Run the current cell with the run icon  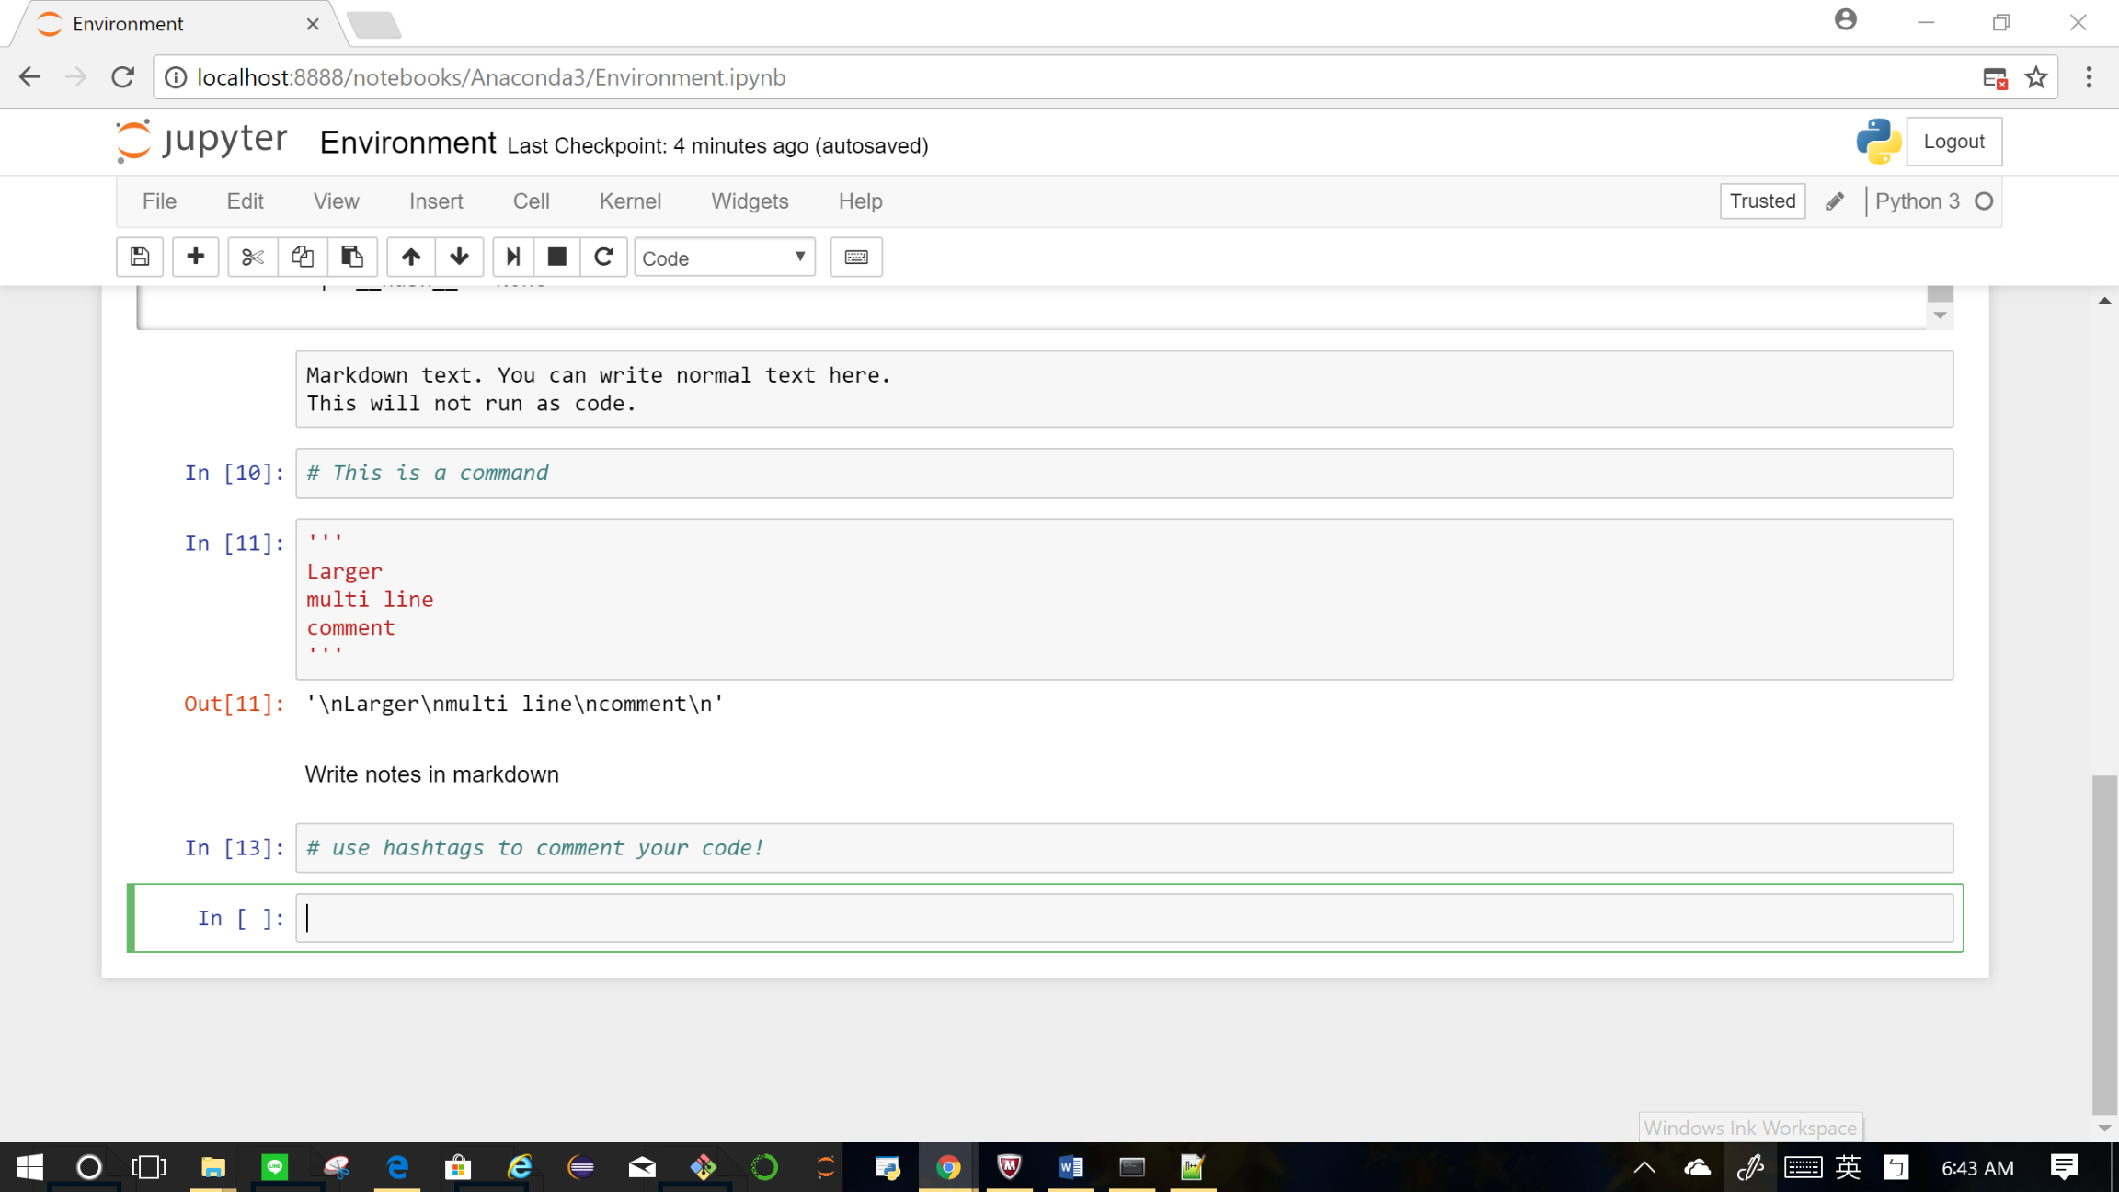(x=512, y=257)
